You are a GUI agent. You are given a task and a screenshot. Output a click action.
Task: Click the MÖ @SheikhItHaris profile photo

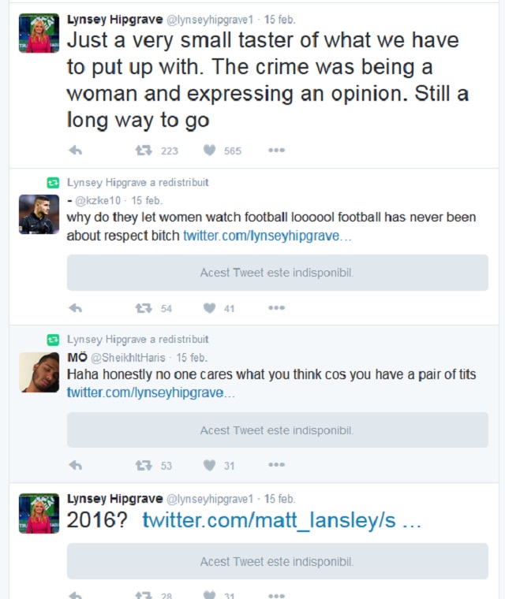tap(39, 371)
